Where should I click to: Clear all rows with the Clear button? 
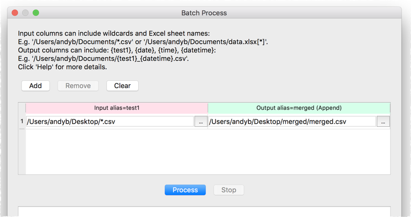pyautogui.click(x=122, y=85)
